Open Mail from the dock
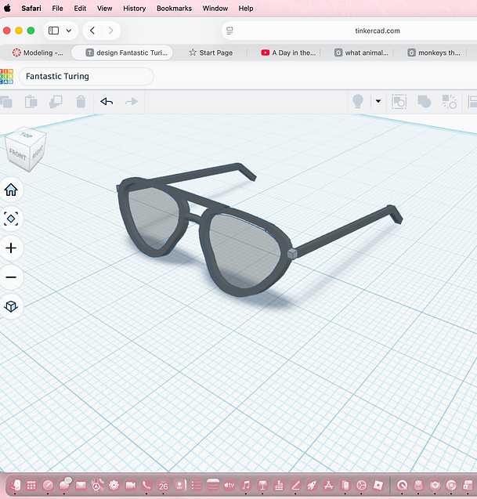This screenshot has width=477, height=499. click(81, 485)
